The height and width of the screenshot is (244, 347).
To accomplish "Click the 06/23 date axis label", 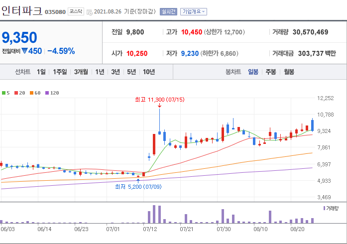I will click(x=81, y=229).
